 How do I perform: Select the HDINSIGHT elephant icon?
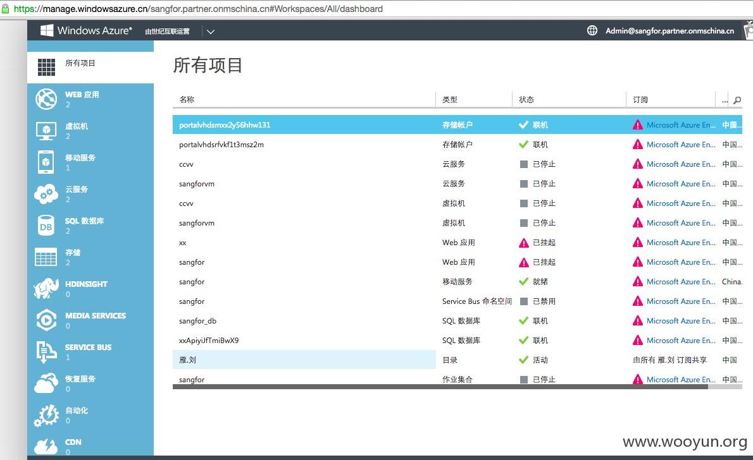pos(46,288)
